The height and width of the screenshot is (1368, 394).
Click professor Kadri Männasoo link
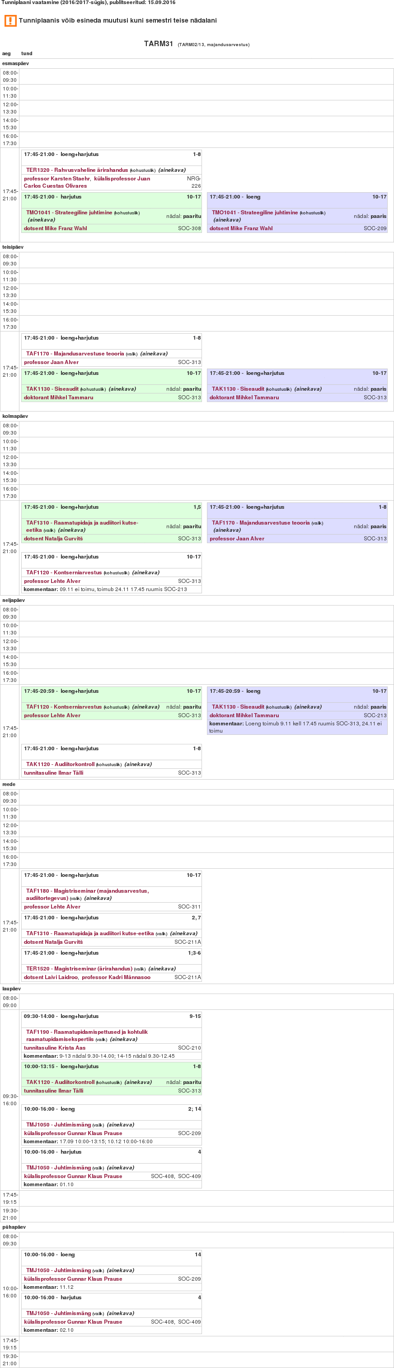pos(116,977)
